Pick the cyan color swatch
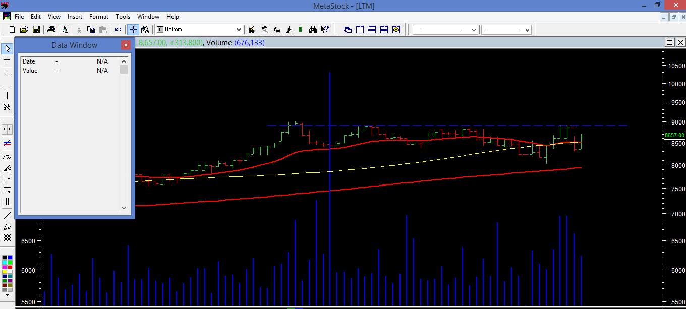 [x=5, y=263]
